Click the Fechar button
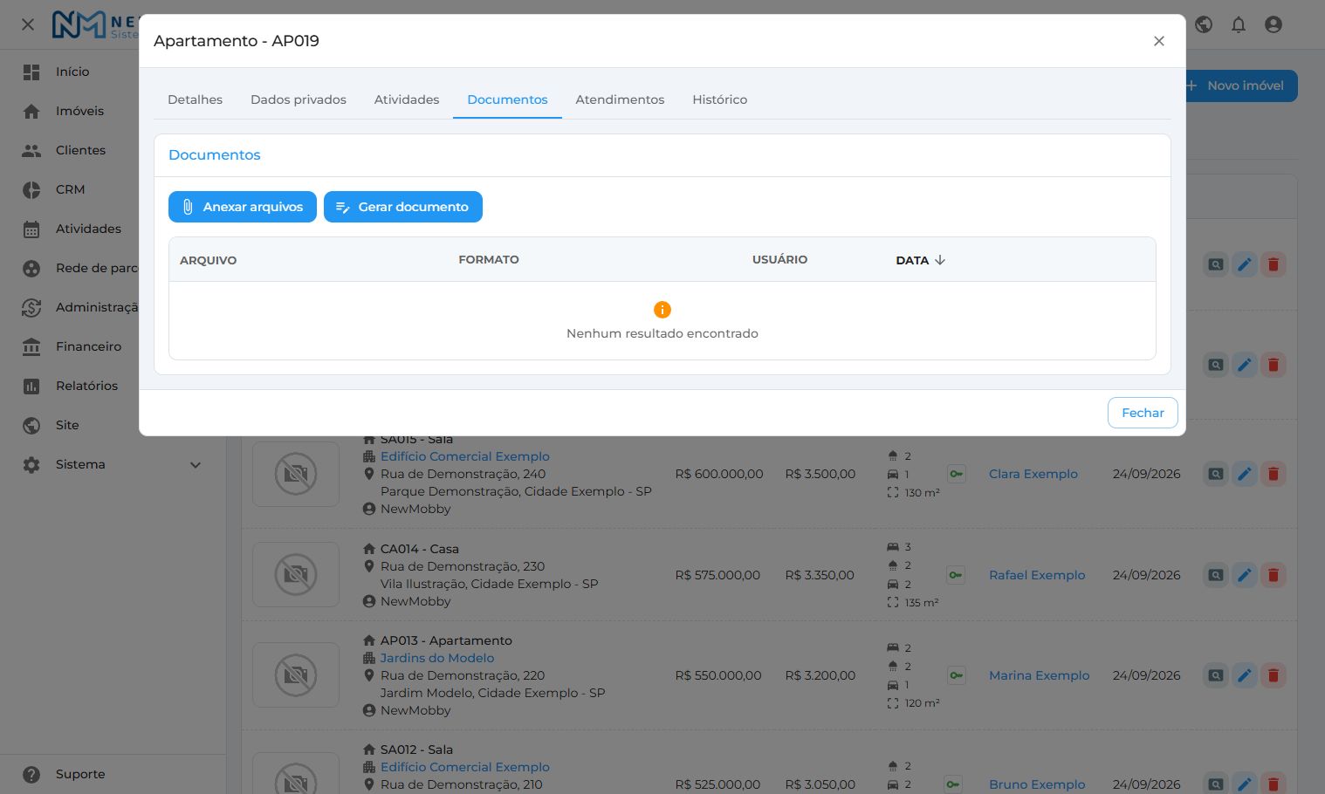Image resolution: width=1325 pixels, height=794 pixels. point(1143,413)
